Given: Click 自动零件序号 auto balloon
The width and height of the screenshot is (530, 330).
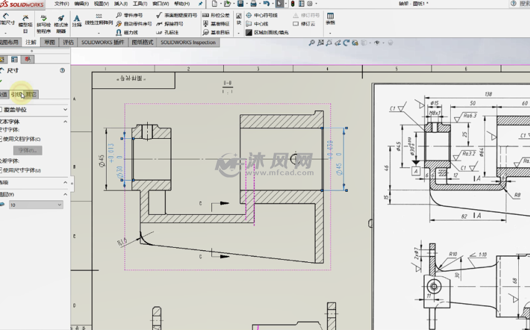Looking at the screenshot, I should coord(133,24).
